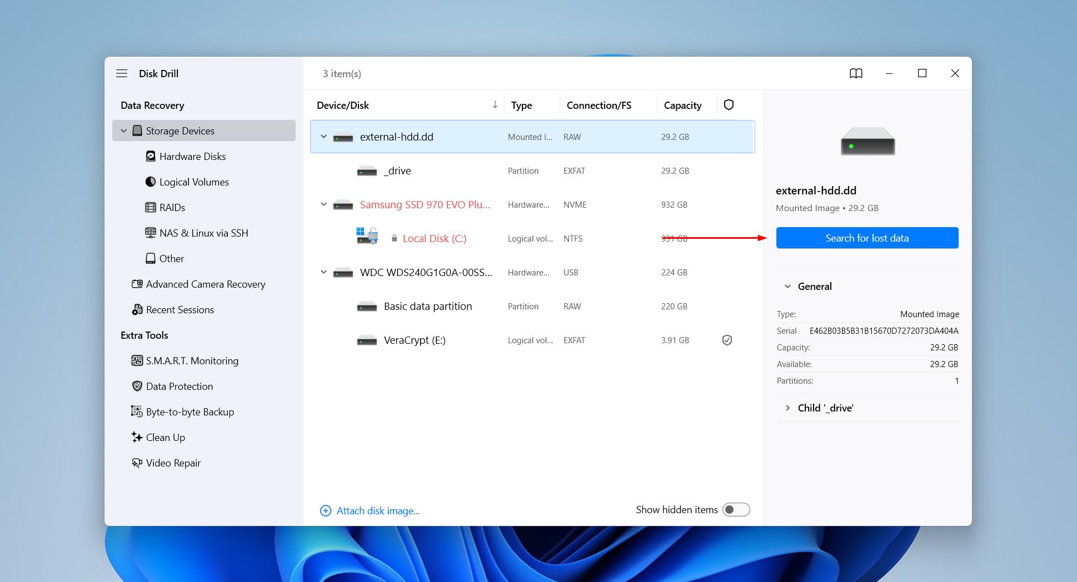Click Other label in sidebar
This screenshot has width=1077, height=582.
(x=172, y=259)
